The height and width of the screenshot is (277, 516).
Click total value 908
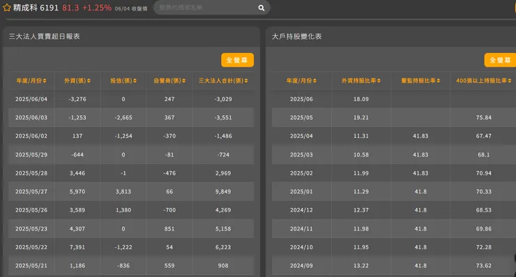pos(223,265)
